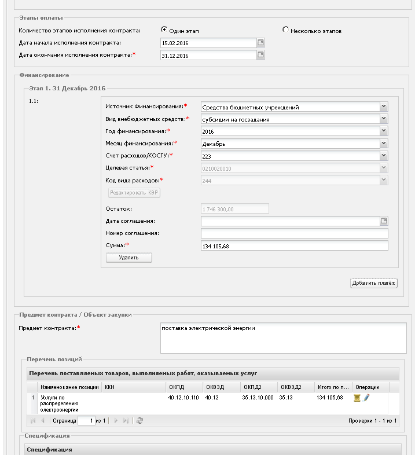Click 'Остаток' field showing 1 746 300,00
Image resolution: width=415 pixels, height=455 pixels.
[x=235, y=208]
